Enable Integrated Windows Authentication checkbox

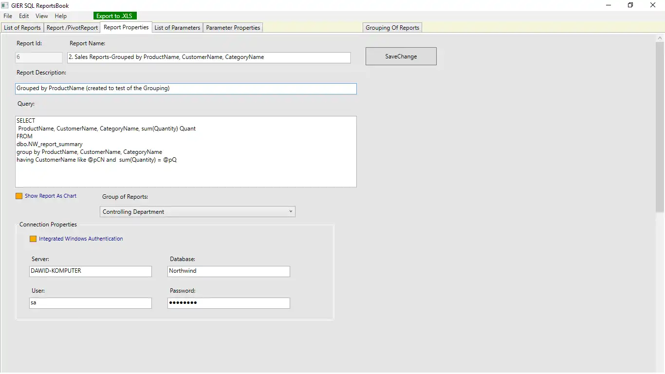(33, 239)
